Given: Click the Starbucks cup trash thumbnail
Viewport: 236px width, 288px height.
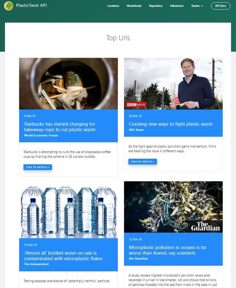Looking at the screenshot, I should tap(68, 84).
